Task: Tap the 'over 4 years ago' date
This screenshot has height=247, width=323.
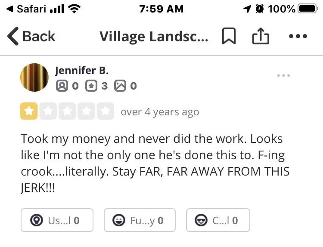Action: pos(160,112)
